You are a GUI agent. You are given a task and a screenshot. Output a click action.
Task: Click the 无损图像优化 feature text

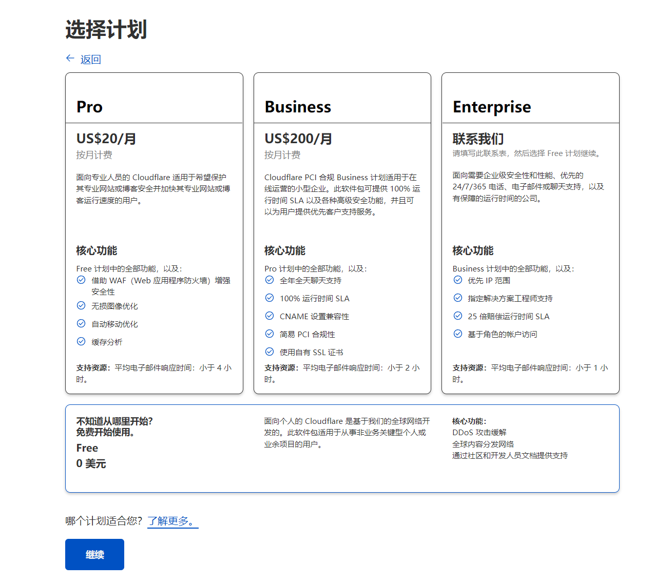[114, 306]
